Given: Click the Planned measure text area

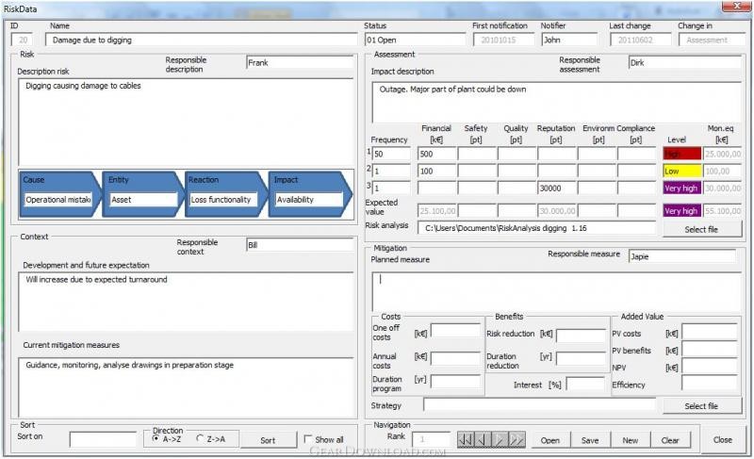Looking at the screenshot, I should (556, 291).
